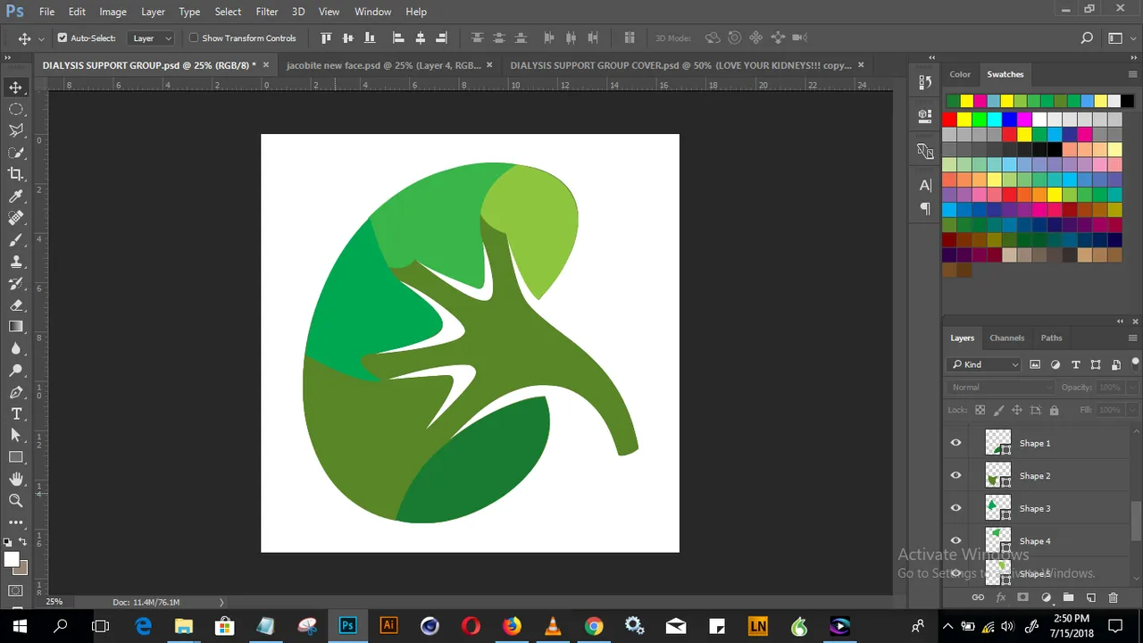Open the Window menu
The image size is (1143, 643).
(372, 12)
